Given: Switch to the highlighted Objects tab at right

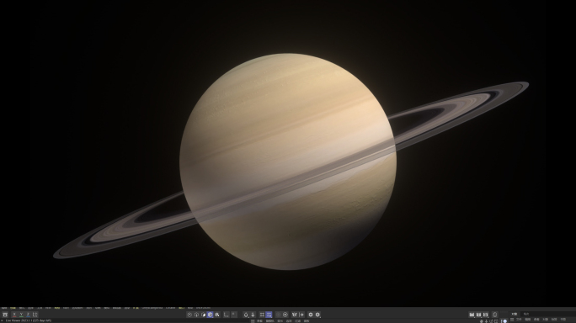Looking at the screenshot, I should (515, 315).
